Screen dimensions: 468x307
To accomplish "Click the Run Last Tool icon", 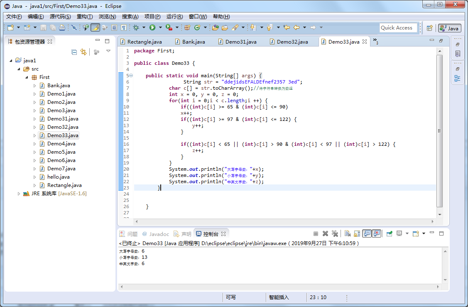I will point(169,27).
